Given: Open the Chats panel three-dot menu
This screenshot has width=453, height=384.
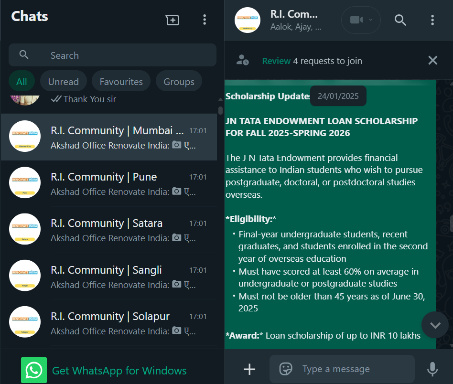Looking at the screenshot, I should coord(205,20).
